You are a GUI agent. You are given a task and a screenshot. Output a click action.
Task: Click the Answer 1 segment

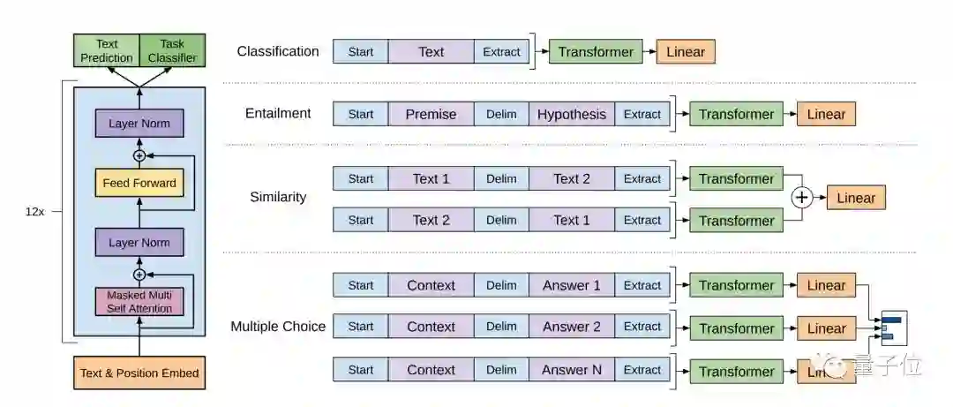pyautogui.click(x=572, y=285)
